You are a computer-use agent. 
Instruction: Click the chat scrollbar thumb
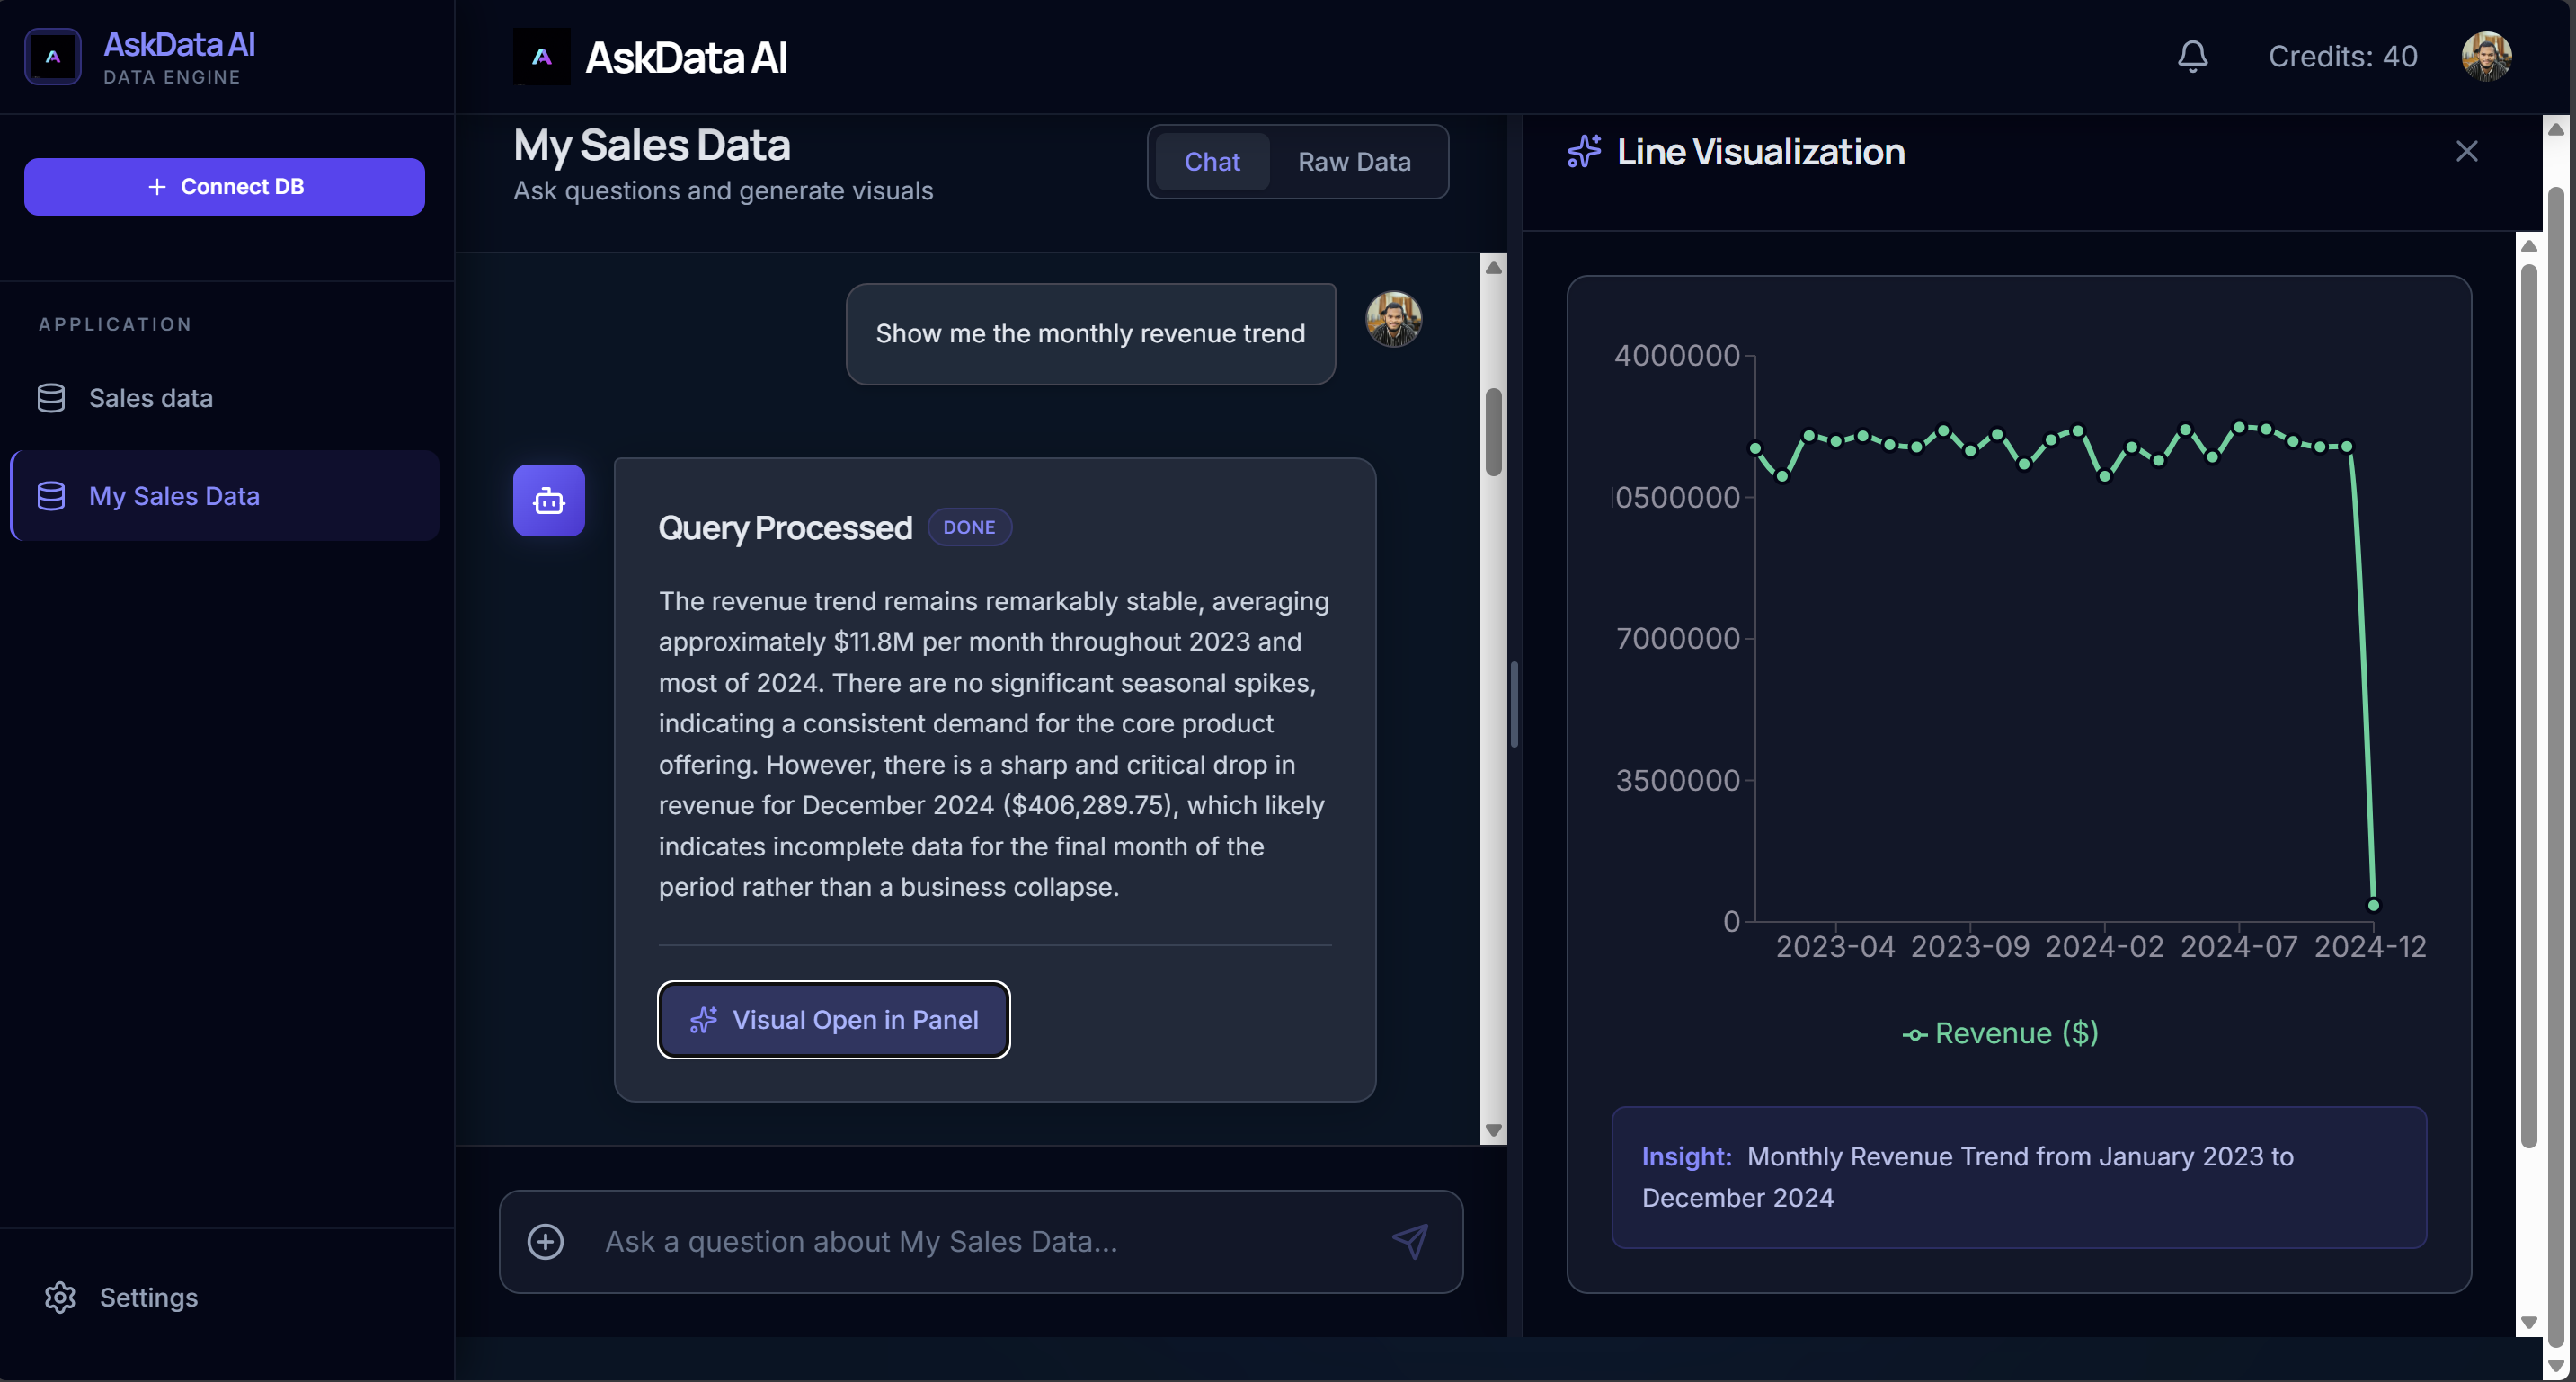tap(1493, 432)
